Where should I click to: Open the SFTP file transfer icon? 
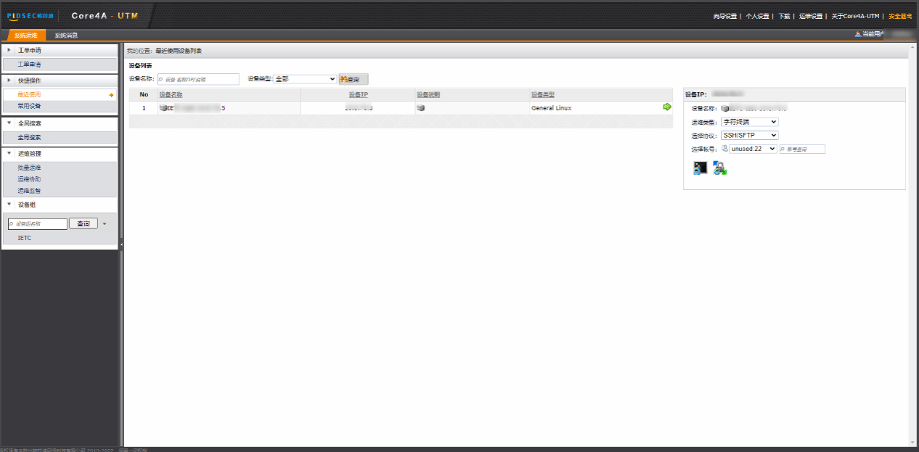pyautogui.click(x=719, y=168)
